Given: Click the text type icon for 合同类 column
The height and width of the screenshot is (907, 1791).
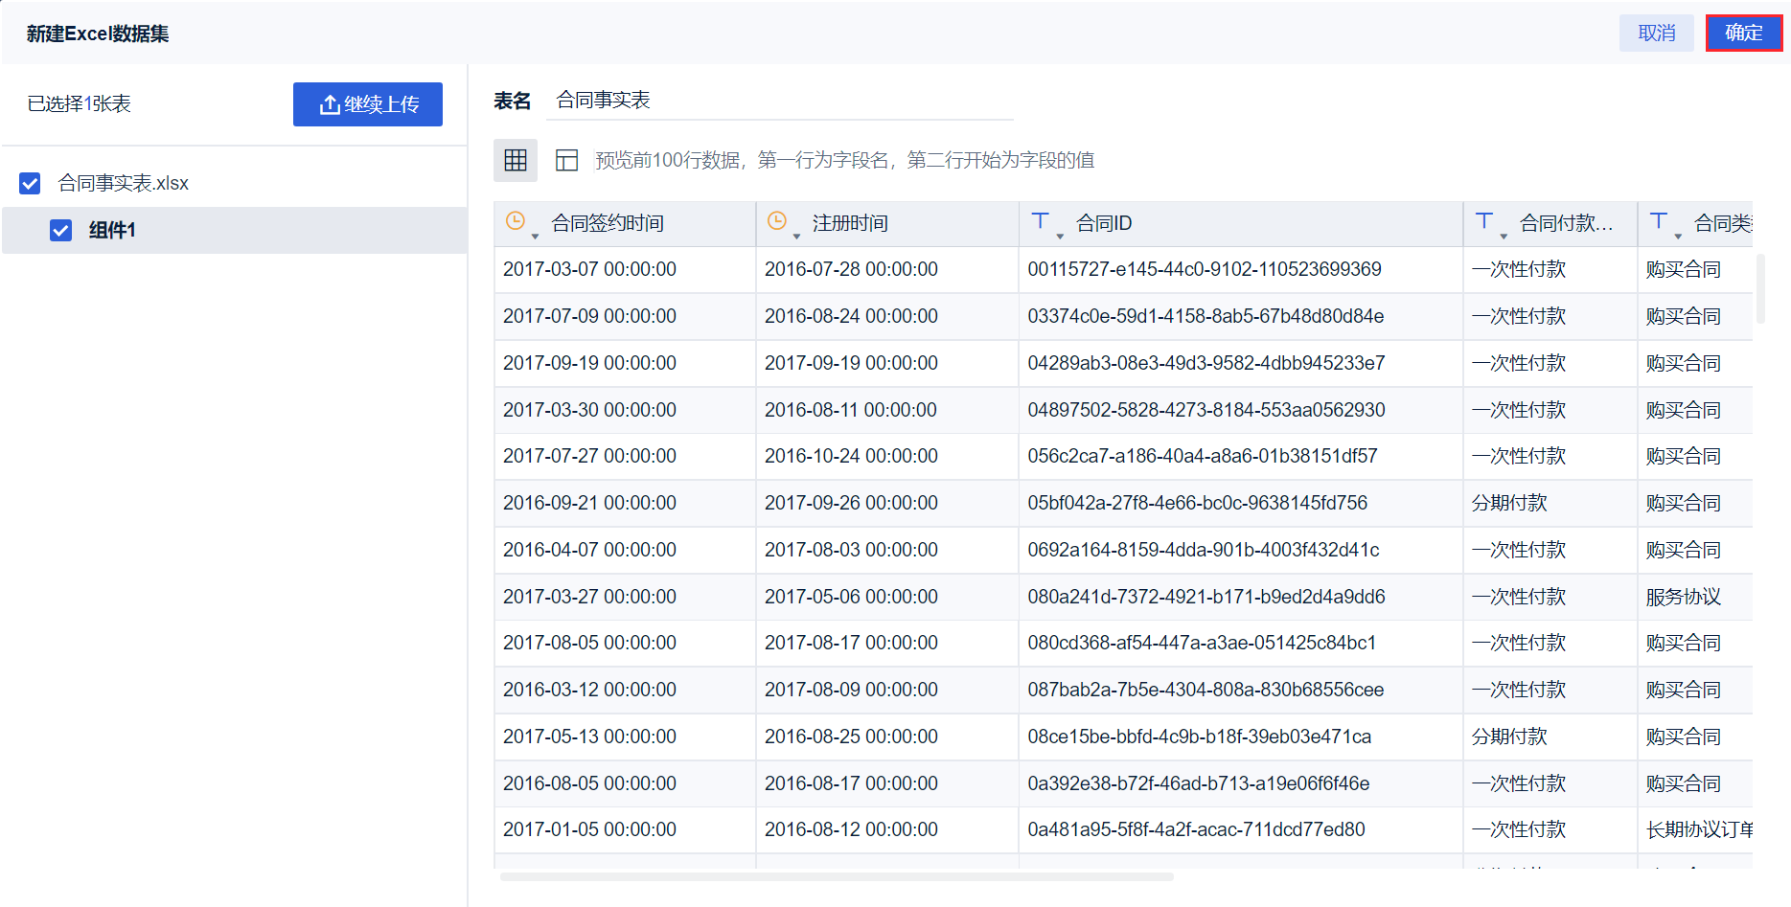Looking at the screenshot, I should [1659, 221].
